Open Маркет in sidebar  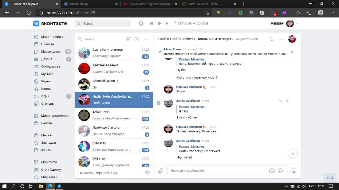(47, 135)
